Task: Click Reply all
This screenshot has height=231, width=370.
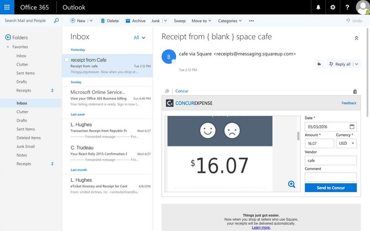Action: [x=340, y=64]
